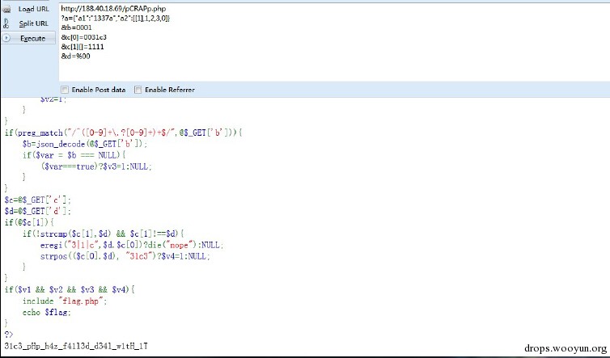Viewport: 610px width, 358px height.
Task: Click the Execute play icon
Action: pyautogui.click(x=6, y=38)
